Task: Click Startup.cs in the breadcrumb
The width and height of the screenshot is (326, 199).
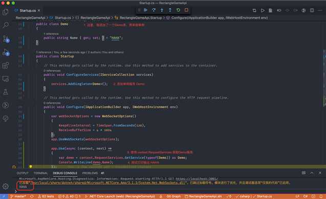Action: (61, 18)
